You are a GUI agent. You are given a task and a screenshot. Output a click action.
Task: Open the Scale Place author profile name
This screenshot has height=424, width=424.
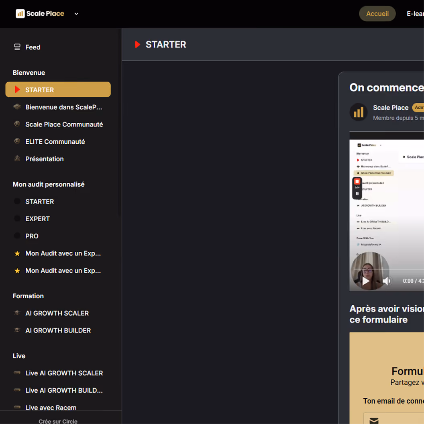391,108
